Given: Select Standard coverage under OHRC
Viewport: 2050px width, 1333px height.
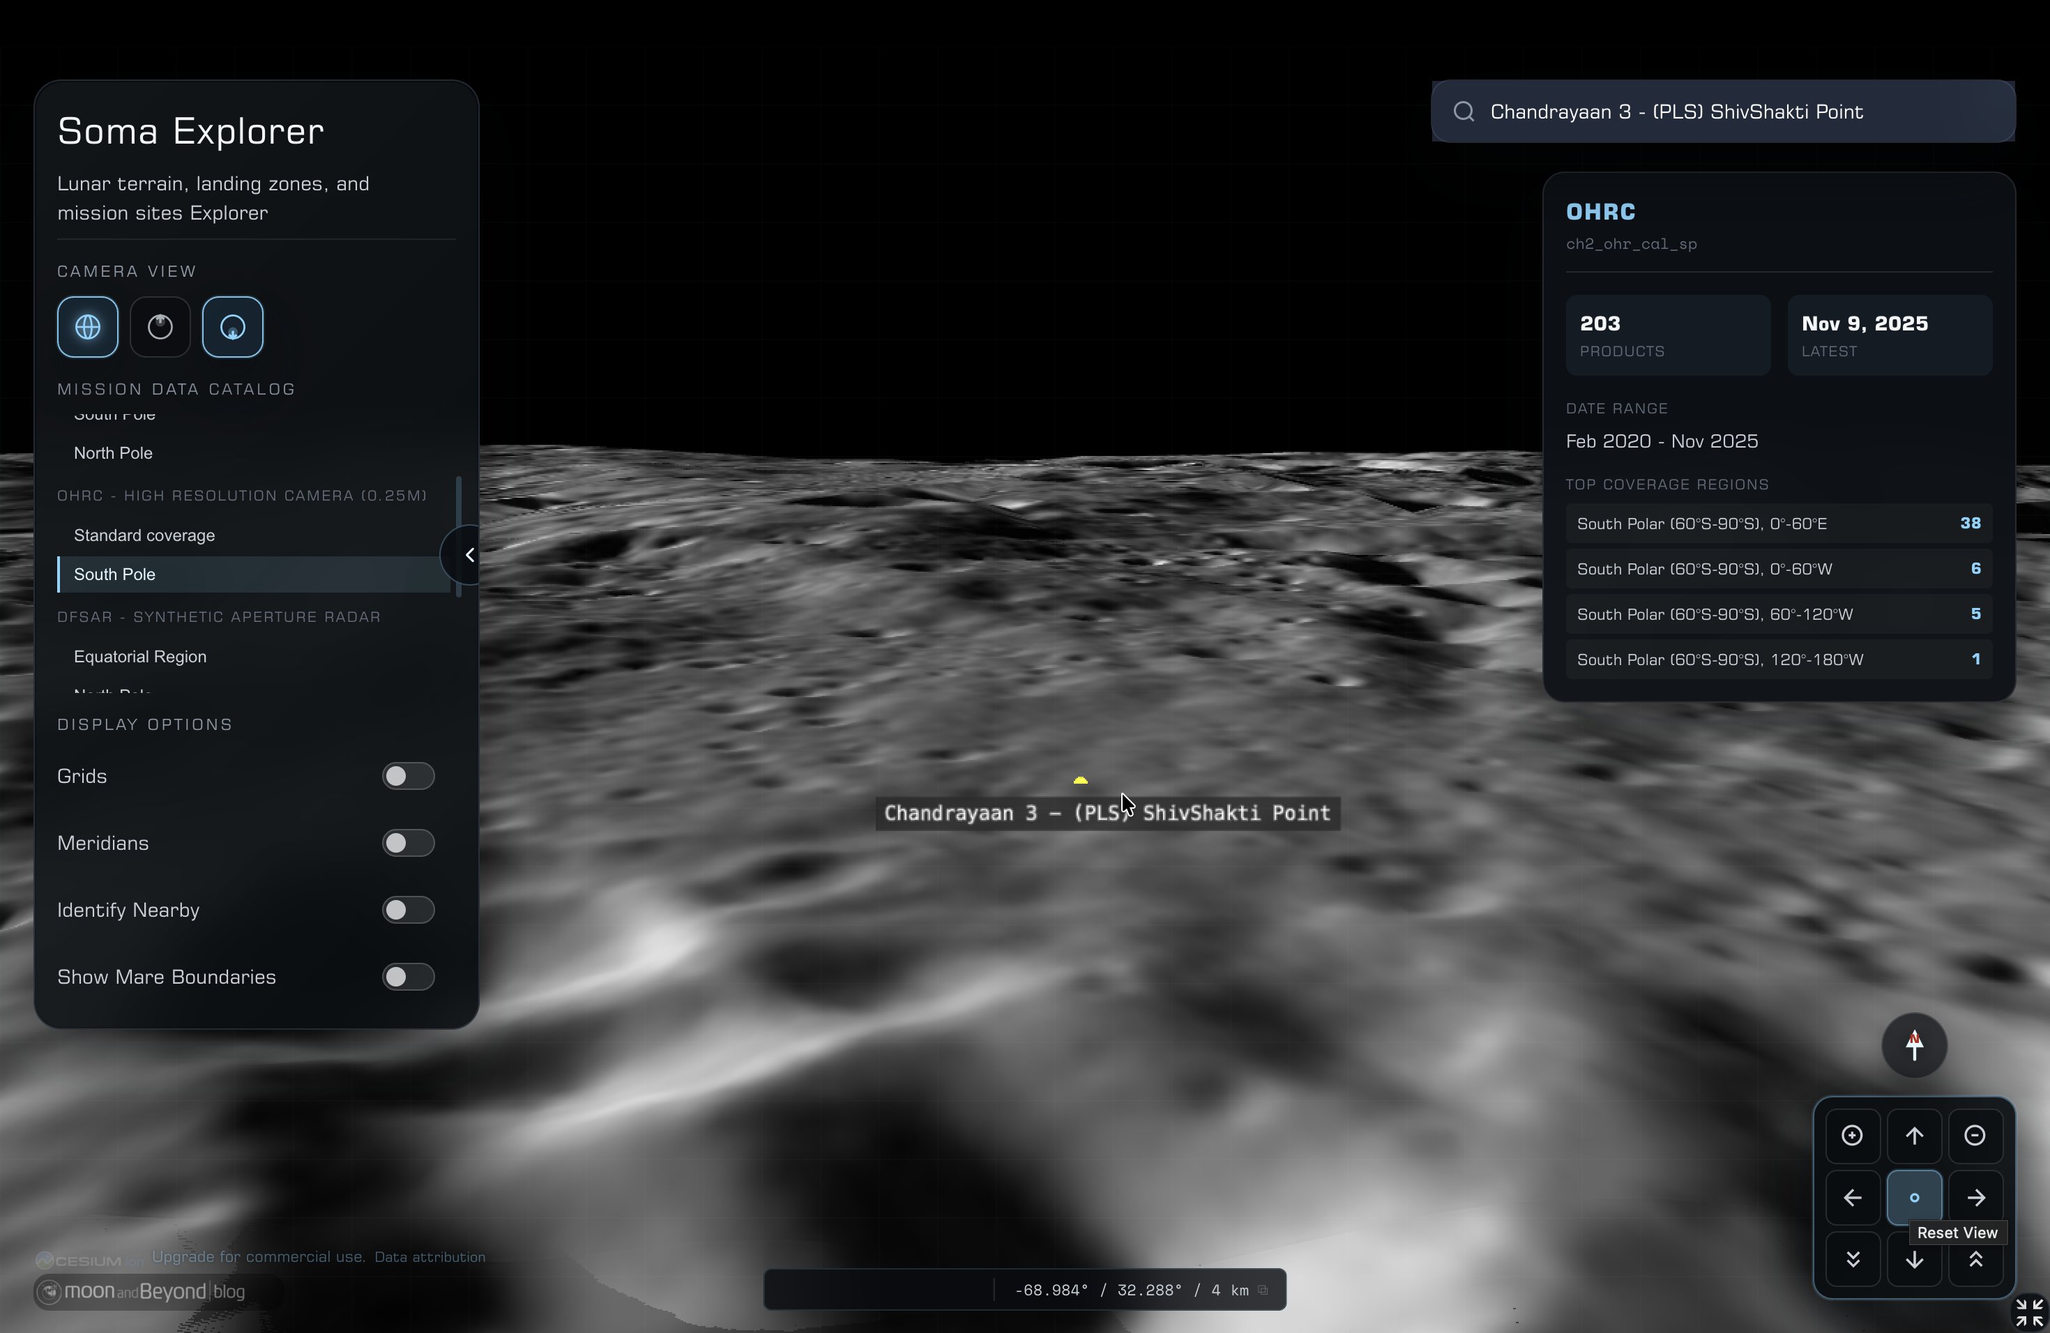Looking at the screenshot, I should pos(145,535).
